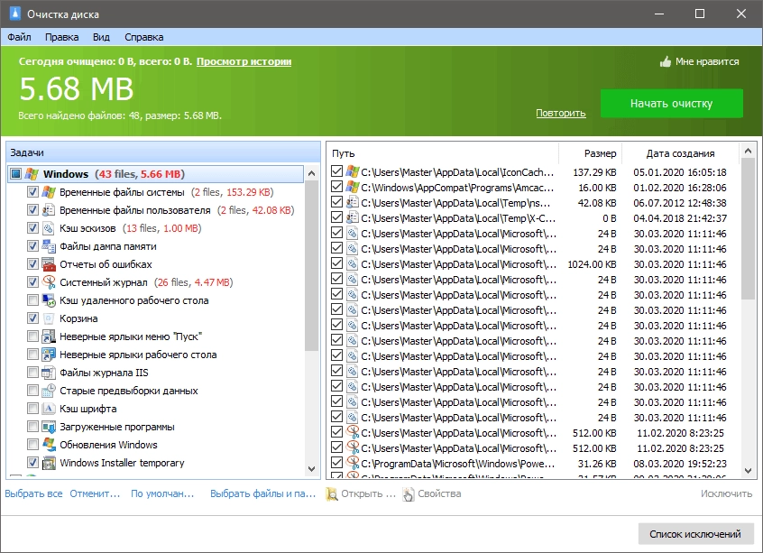Click the Windows Installer temporary icon
763x553 pixels.
(49, 462)
